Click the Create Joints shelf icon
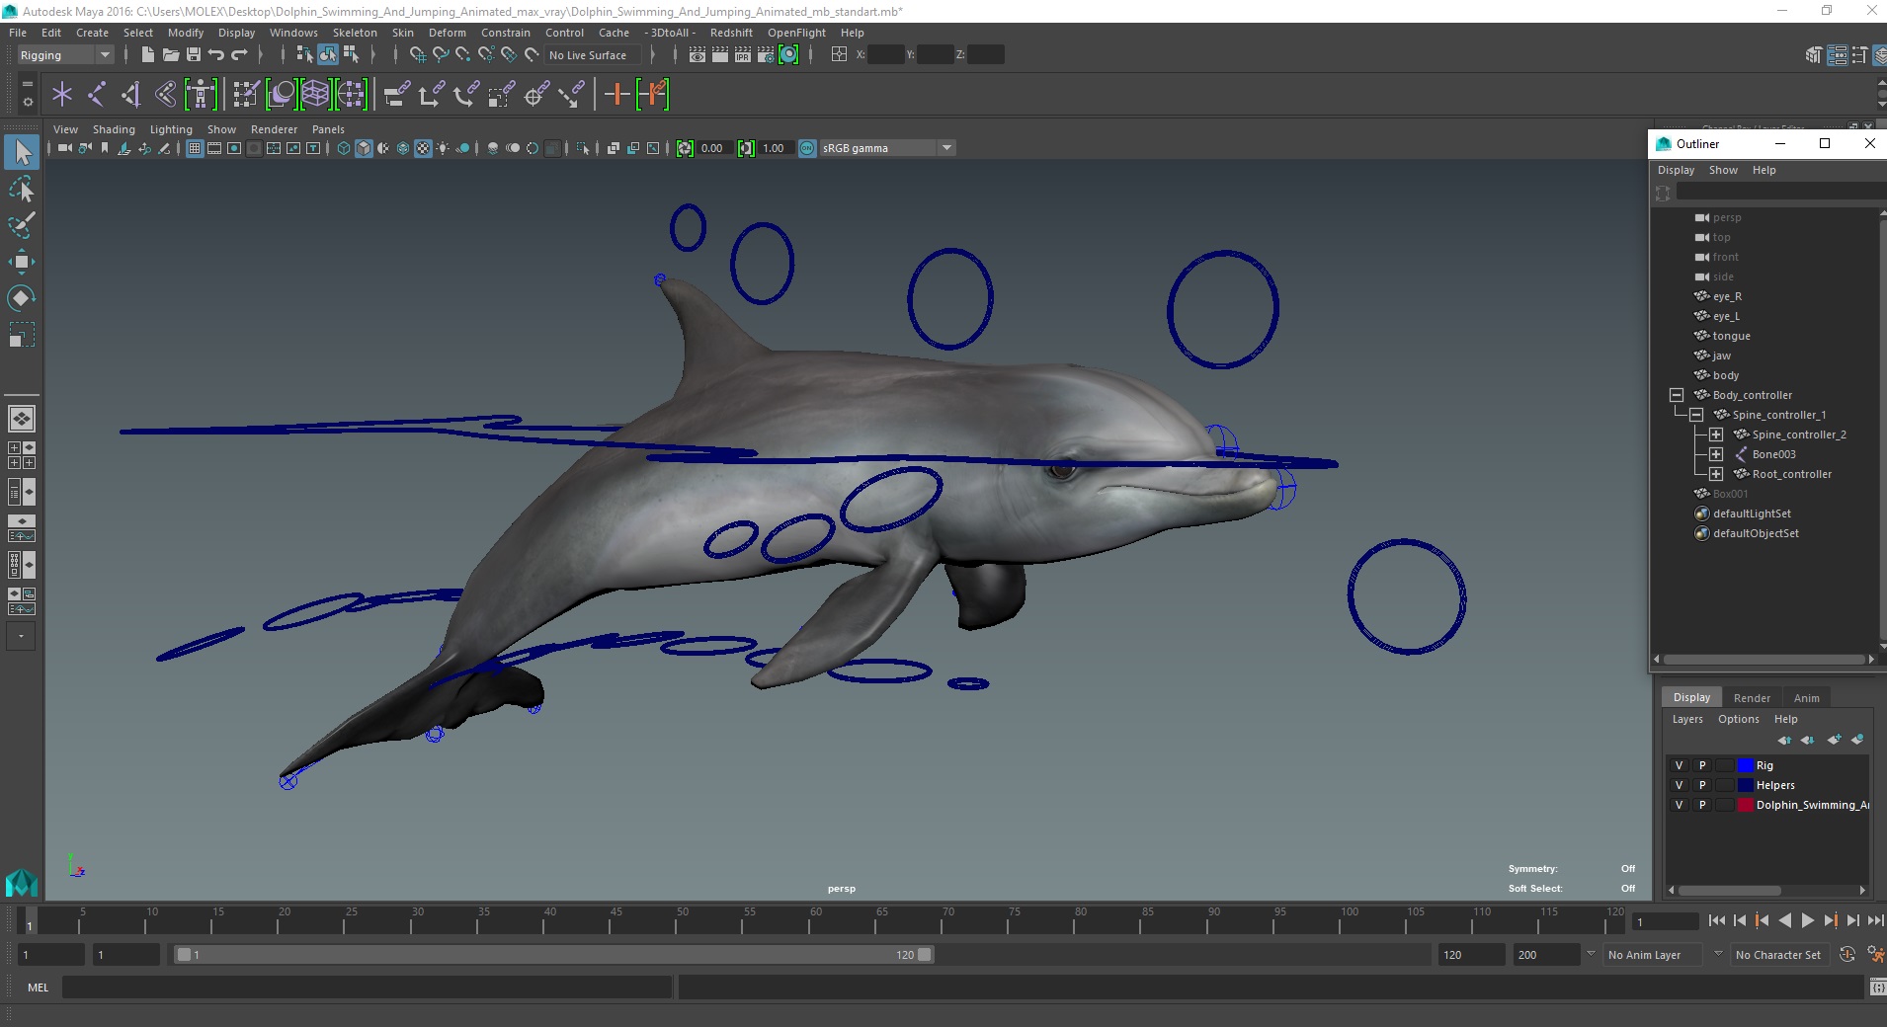This screenshot has width=1887, height=1027. 97,95
